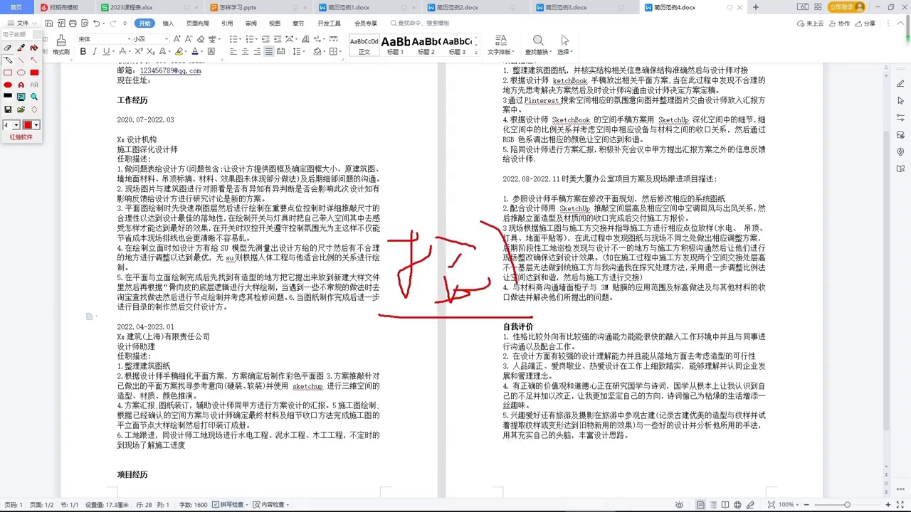The height and width of the screenshot is (512, 911).
Task: Insert a bulleted list
Action: [233, 39]
